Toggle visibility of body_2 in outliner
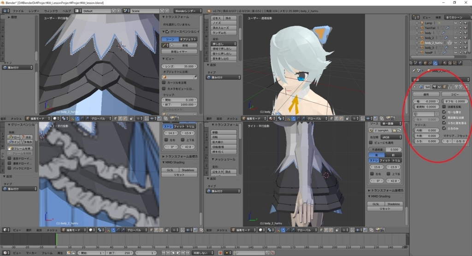This screenshot has width=472, height=256. tap(455, 38)
